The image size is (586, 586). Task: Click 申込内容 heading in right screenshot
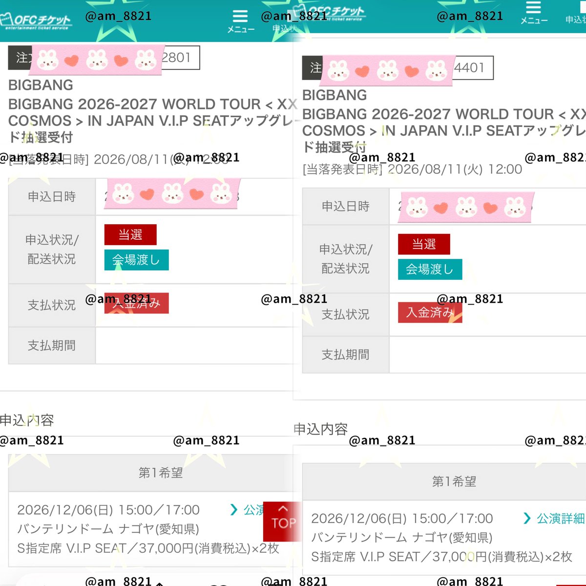(x=321, y=429)
